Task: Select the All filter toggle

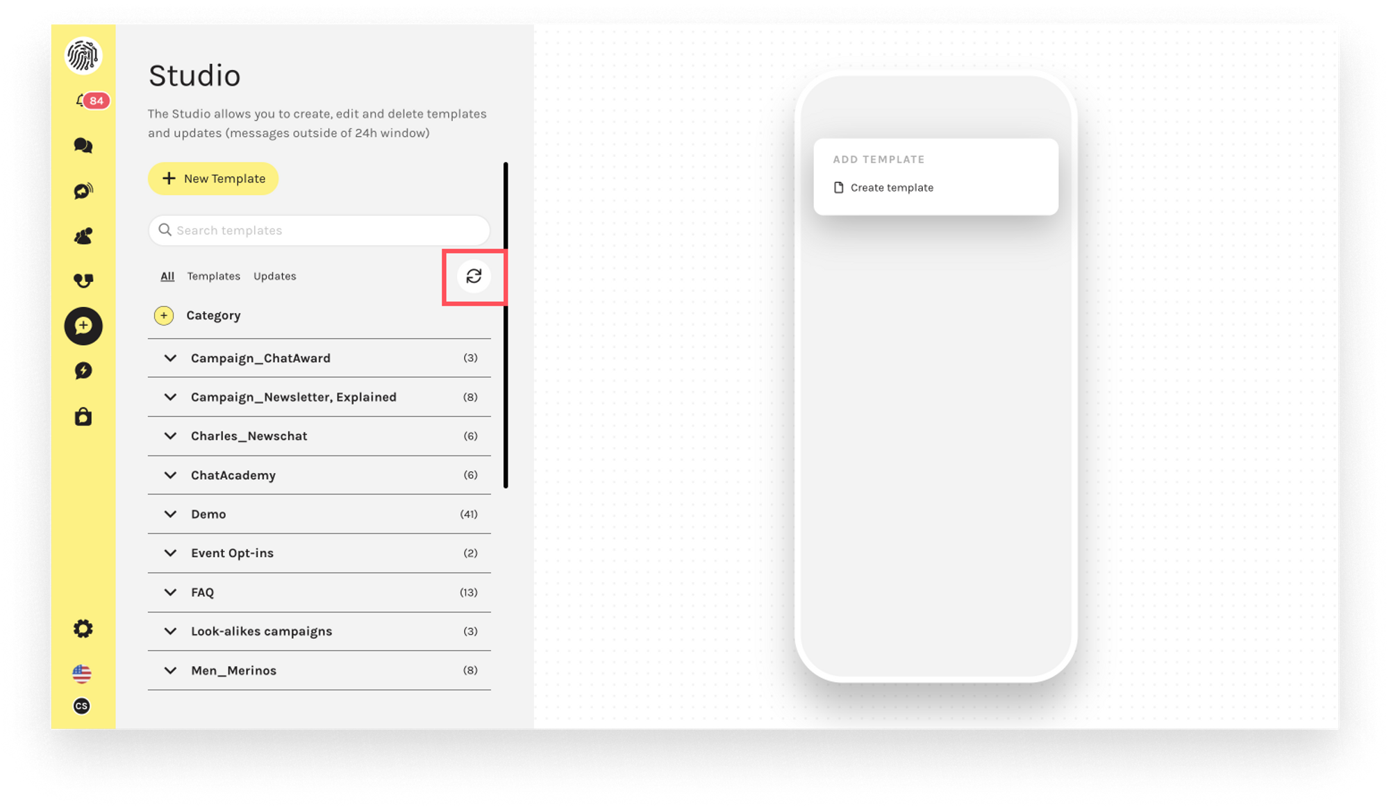Action: point(167,276)
